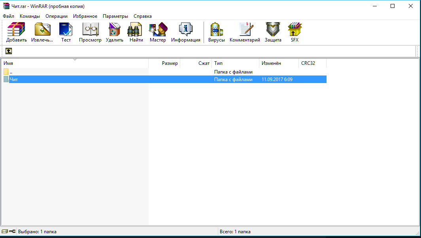Viewport: 421px width, 238px height.
Task: Click the address bar path field
Action: [x=215, y=51]
